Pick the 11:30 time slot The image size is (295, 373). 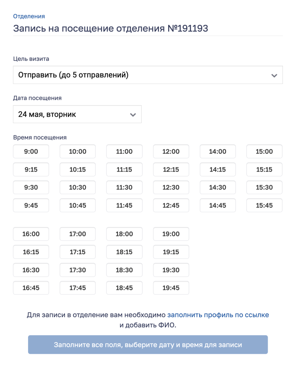tap(124, 187)
